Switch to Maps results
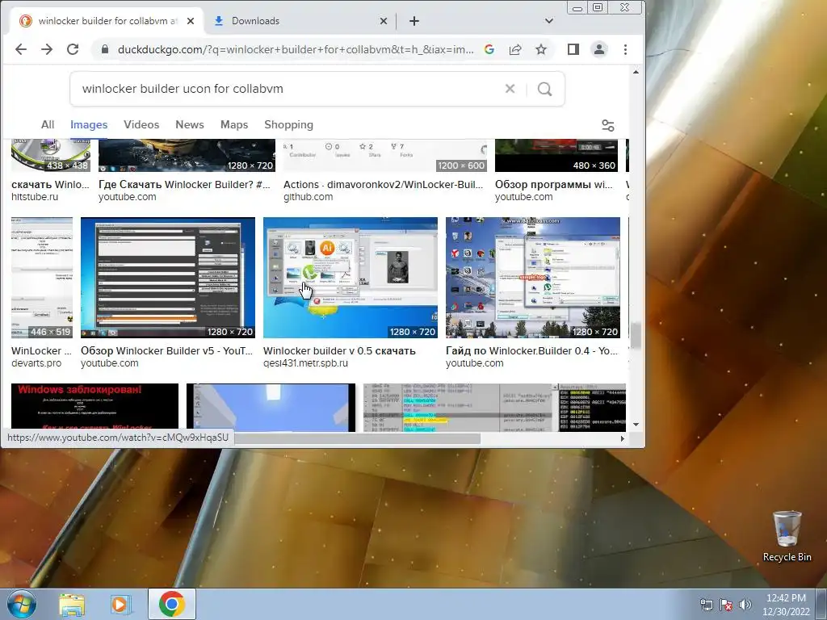Image resolution: width=827 pixels, height=620 pixels. [x=234, y=125]
